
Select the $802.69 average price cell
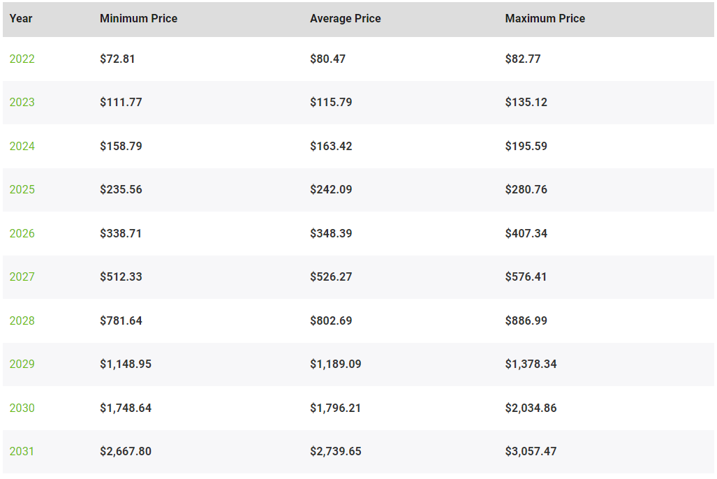[331, 320]
